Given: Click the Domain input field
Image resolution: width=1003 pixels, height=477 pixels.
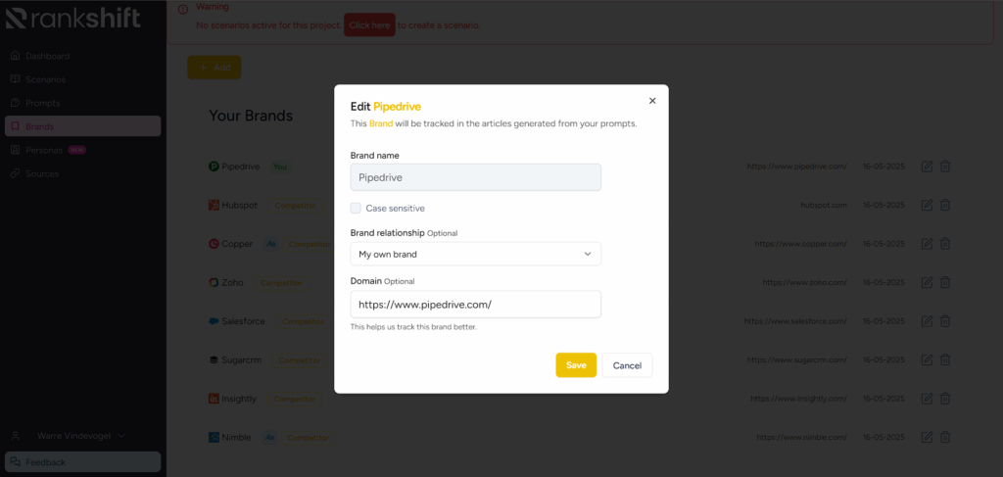Looking at the screenshot, I should tap(475, 305).
